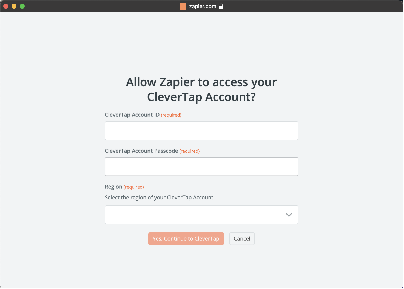Viewport: 404px width, 289px height.
Task: Click the Region label
Action: pos(113,187)
